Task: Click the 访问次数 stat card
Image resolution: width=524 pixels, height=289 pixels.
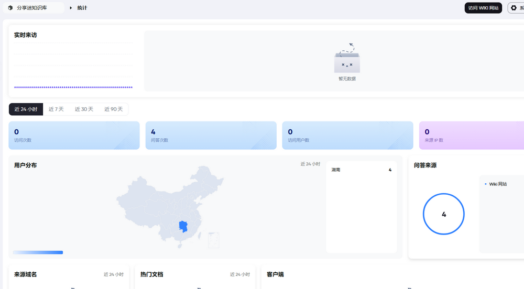Action: click(x=74, y=136)
